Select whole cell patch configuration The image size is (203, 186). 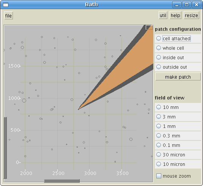click(x=178, y=48)
